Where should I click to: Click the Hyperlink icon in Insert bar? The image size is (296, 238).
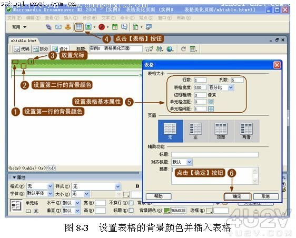click(48, 27)
